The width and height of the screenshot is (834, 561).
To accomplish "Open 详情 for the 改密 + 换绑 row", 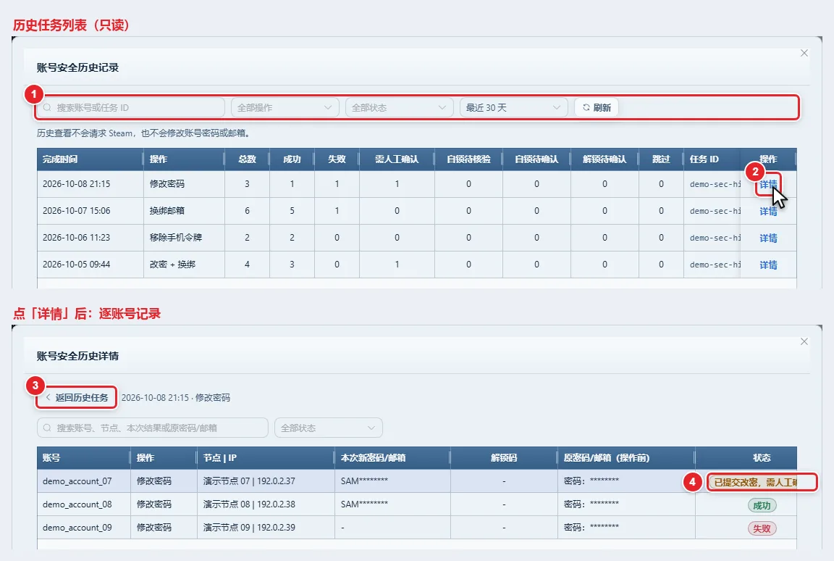I will click(768, 265).
